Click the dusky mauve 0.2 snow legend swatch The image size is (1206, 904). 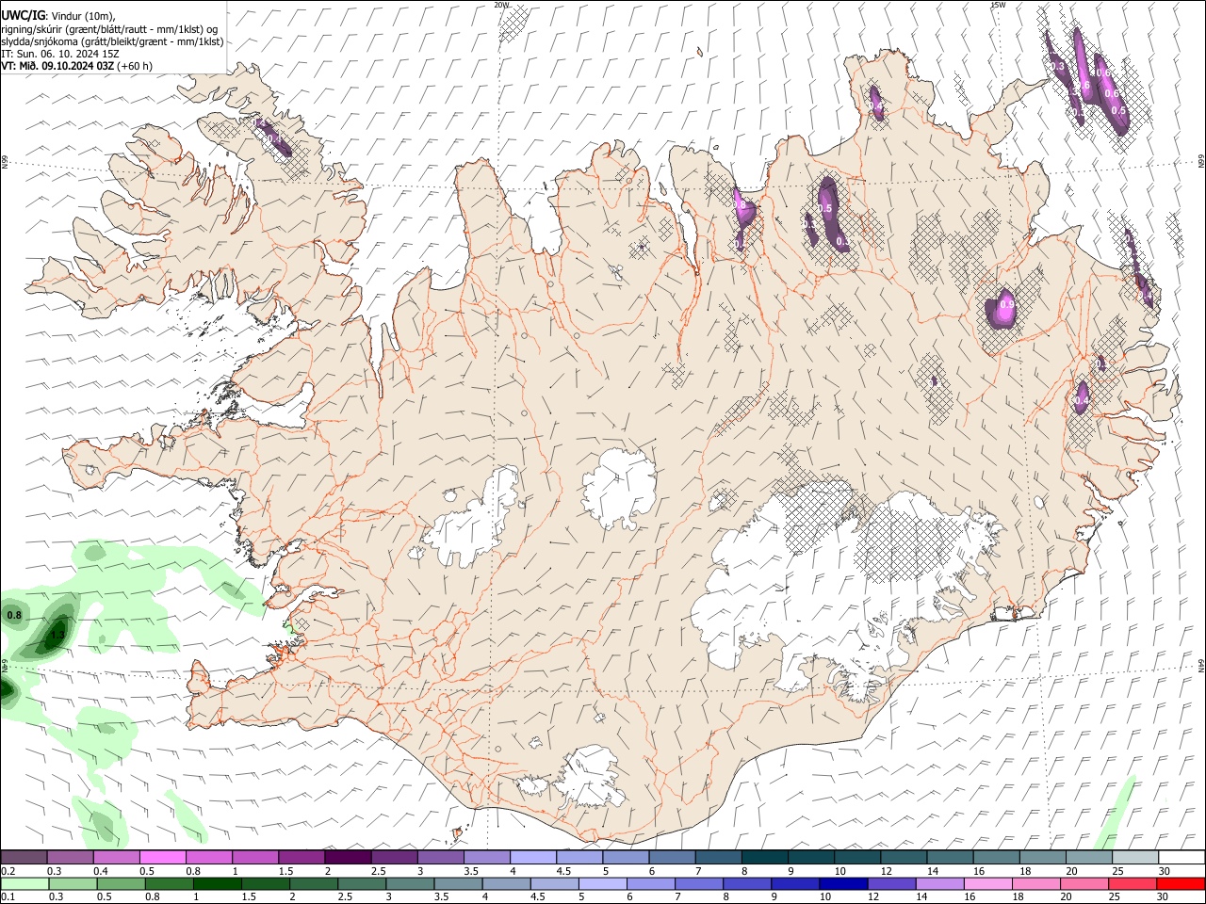[24, 857]
